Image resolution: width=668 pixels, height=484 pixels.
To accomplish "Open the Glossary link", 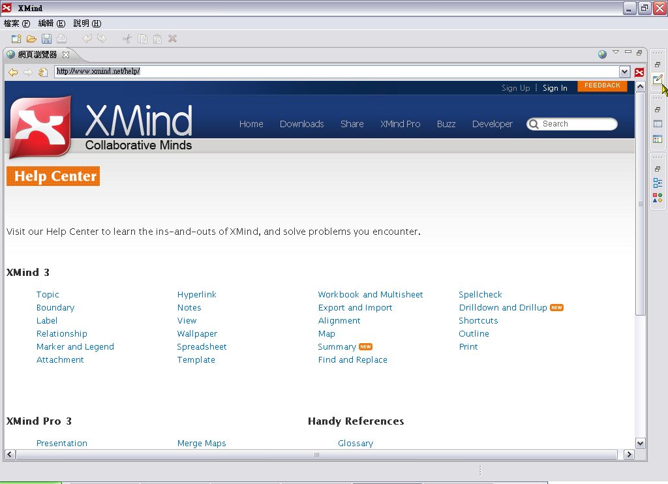I will pos(356,443).
